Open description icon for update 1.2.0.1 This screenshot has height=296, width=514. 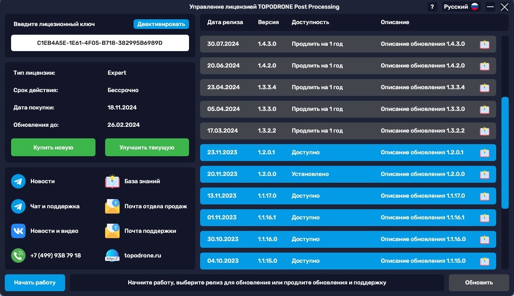pyautogui.click(x=484, y=152)
